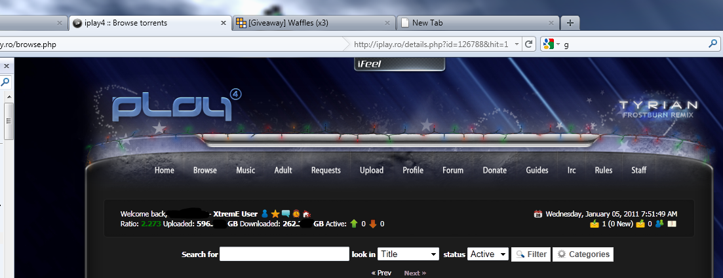Open the URL bar history dropdown arrow
Screen dimensions: 723x278
coord(517,44)
